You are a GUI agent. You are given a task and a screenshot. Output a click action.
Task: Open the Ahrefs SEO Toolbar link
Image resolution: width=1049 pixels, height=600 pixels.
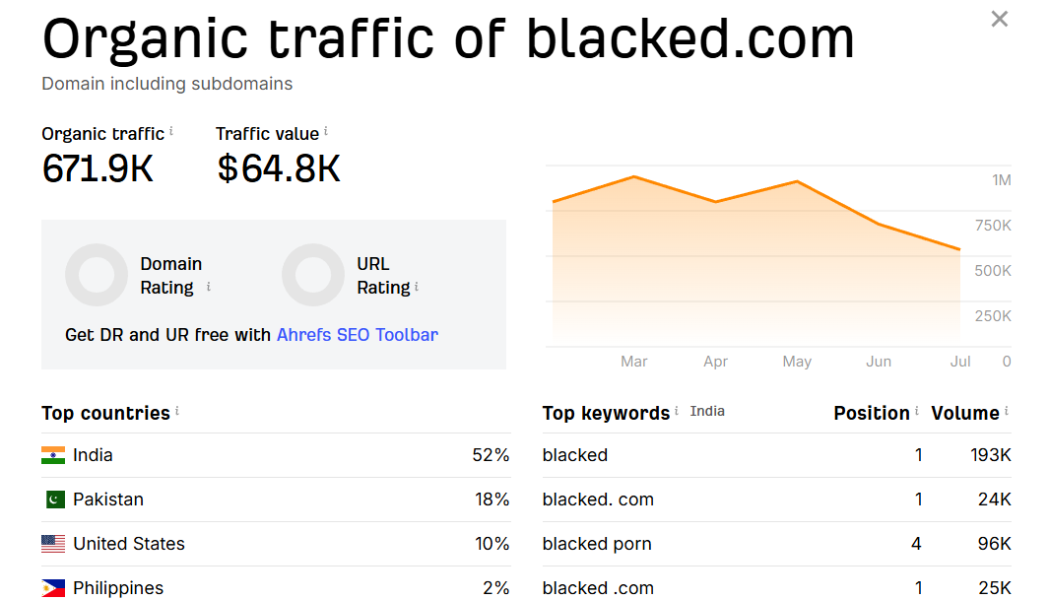[358, 334]
